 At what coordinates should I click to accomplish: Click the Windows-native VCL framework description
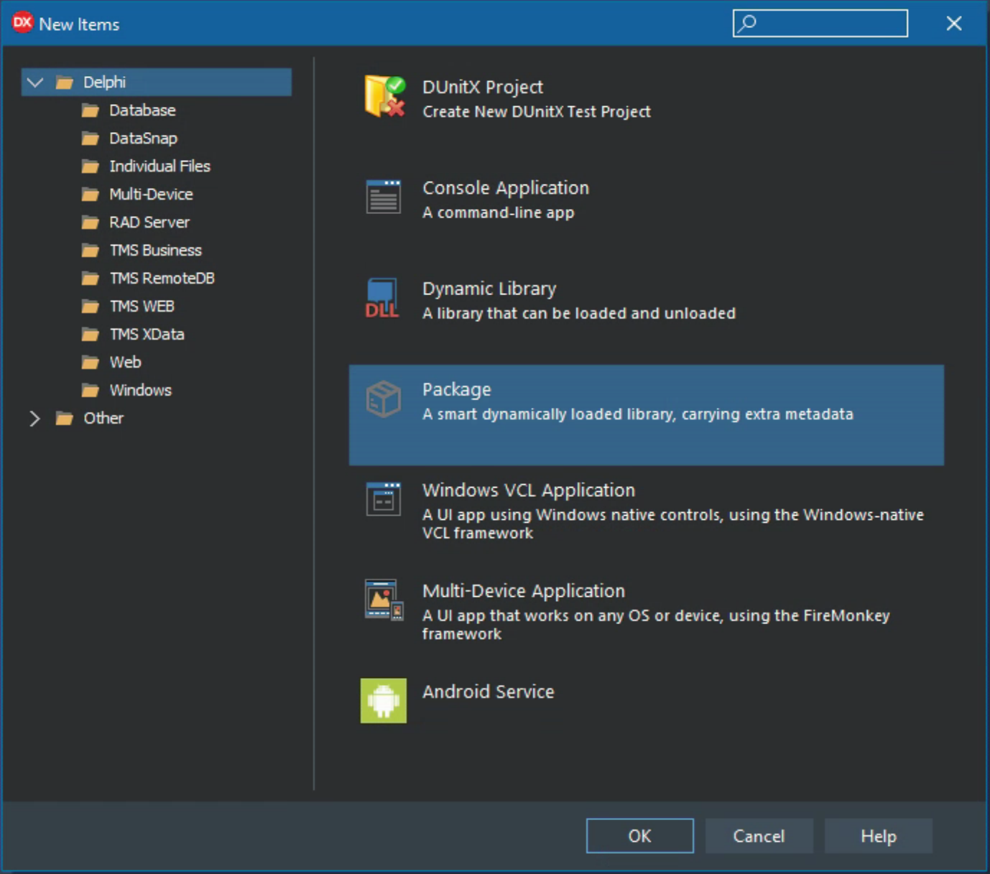click(673, 524)
